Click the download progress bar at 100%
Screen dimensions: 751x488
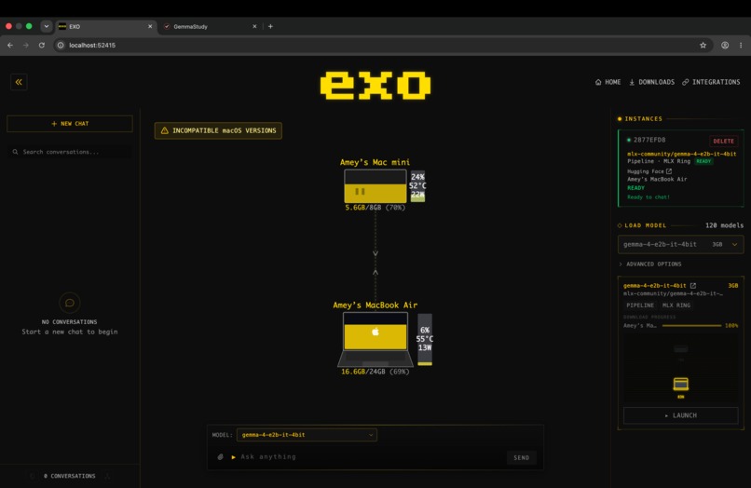click(x=691, y=326)
